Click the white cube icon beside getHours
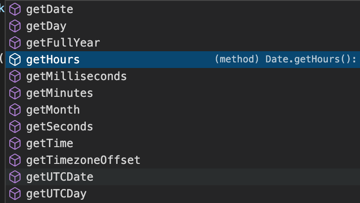 (x=15, y=60)
